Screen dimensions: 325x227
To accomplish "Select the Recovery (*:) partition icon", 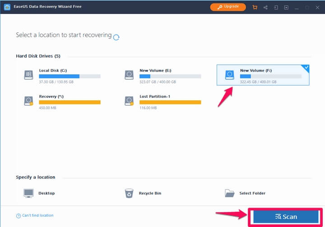I will pyautogui.click(x=28, y=101).
